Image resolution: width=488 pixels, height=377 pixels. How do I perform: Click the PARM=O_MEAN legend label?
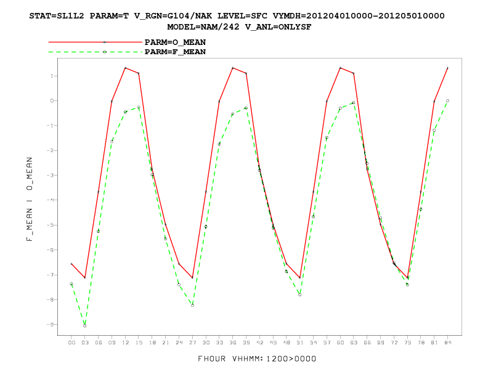tap(175, 43)
